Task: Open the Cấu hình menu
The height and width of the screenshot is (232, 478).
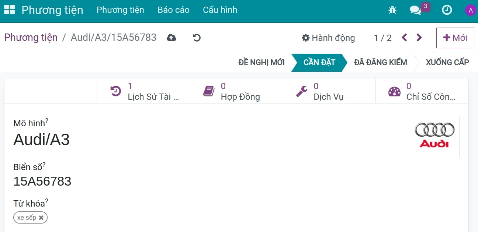Action: point(220,10)
